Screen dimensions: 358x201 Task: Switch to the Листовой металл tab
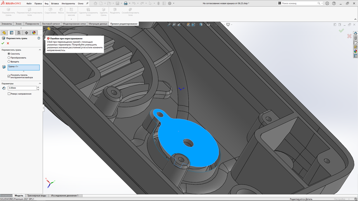coord(51,24)
